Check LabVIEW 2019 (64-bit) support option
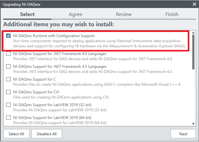Screen dimensions: 199x142 (x=9, y=117)
